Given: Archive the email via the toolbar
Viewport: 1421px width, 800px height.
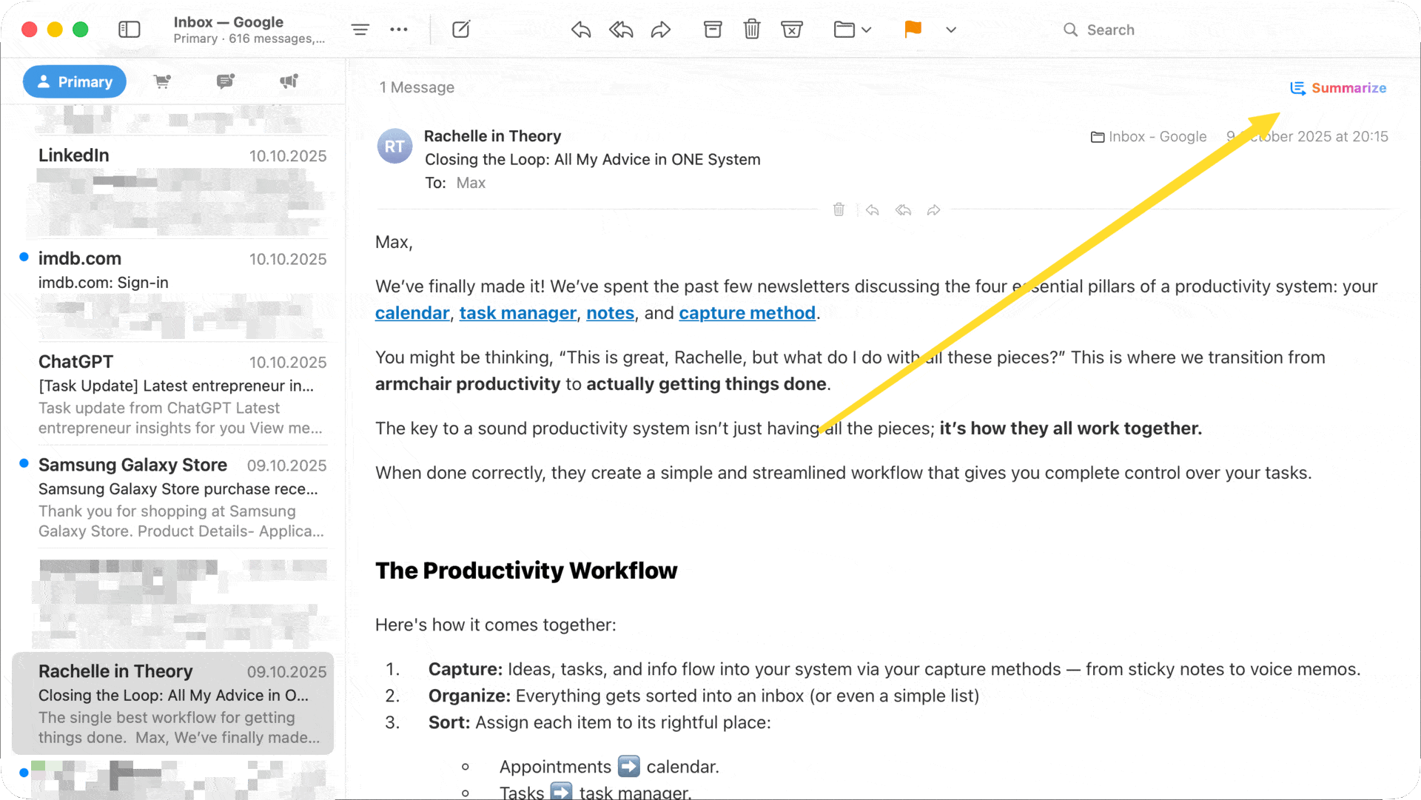Looking at the screenshot, I should 713,30.
